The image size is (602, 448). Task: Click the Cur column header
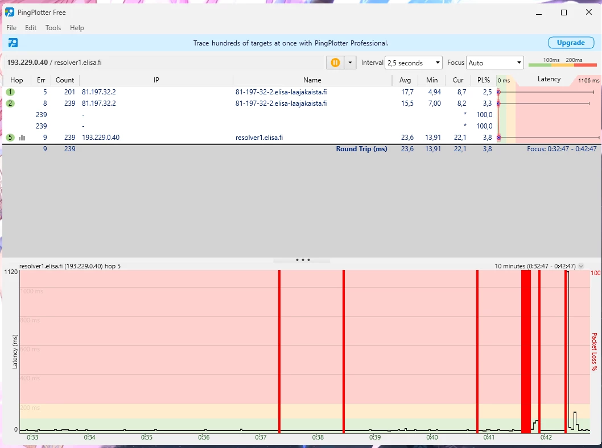[x=458, y=80]
